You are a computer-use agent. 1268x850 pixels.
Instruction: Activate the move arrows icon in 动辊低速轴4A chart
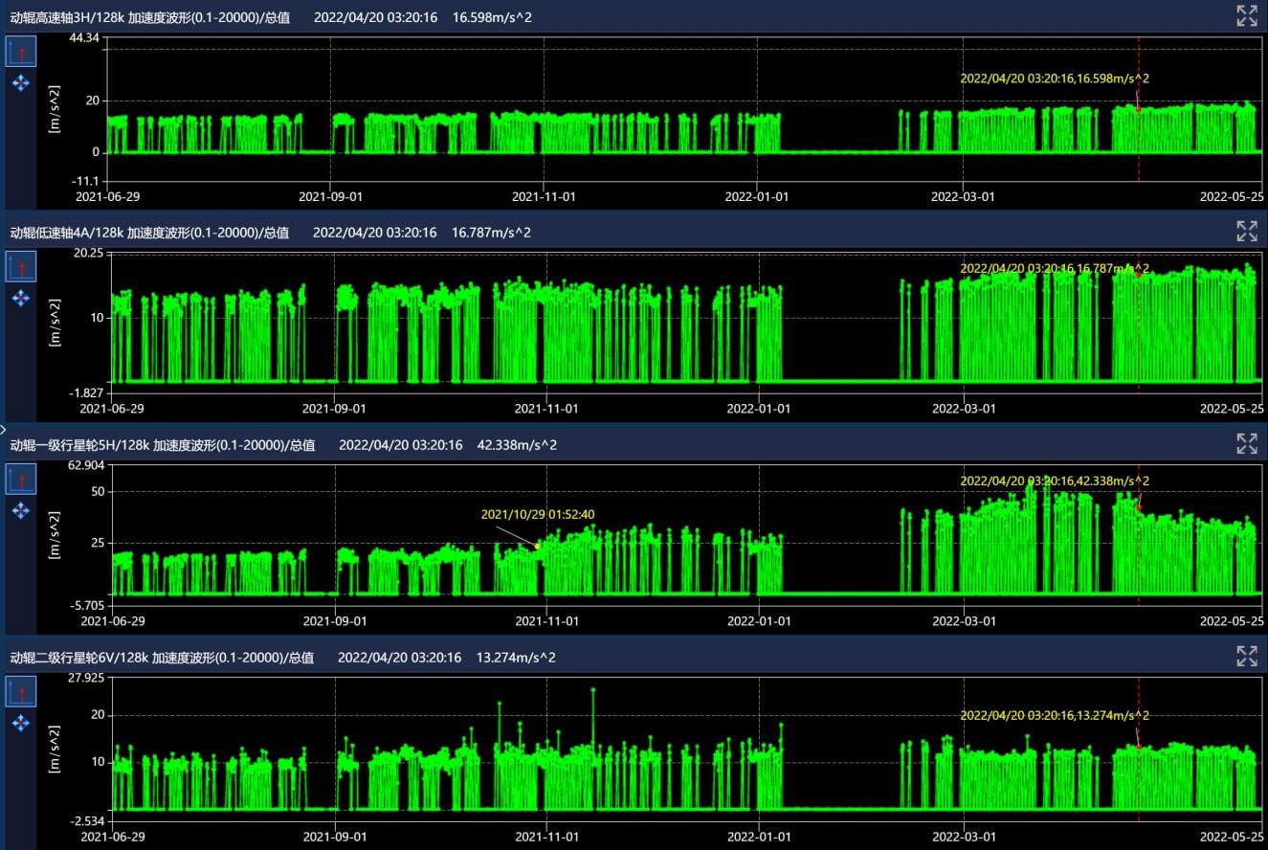coord(21,299)
